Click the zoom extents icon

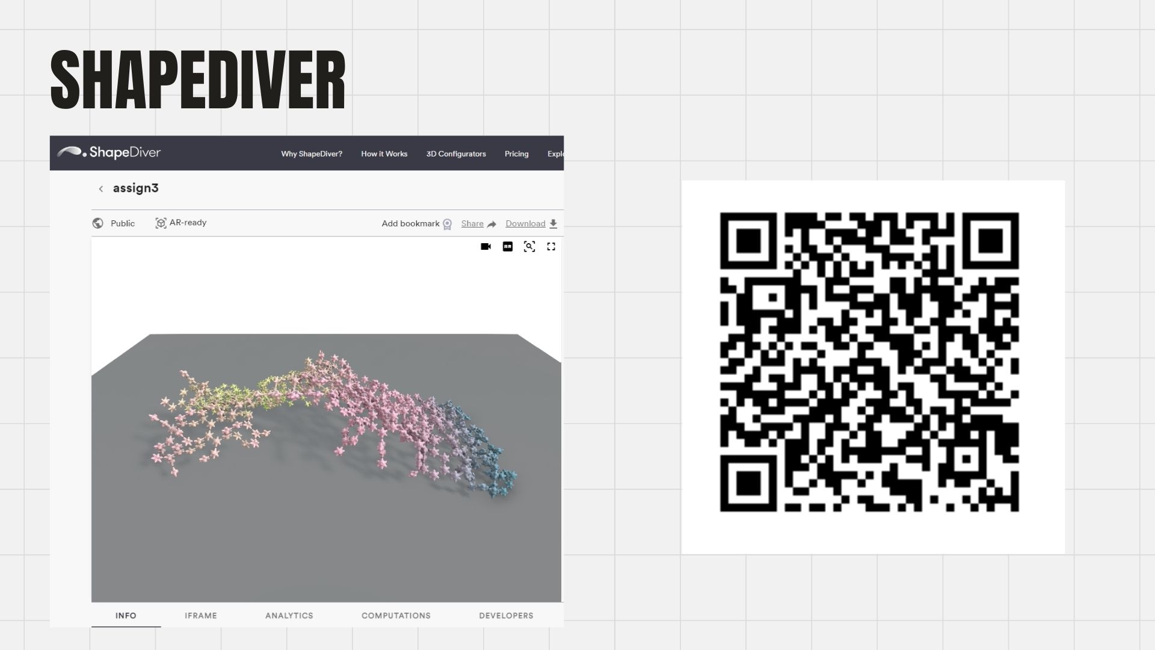click(529, 247)
